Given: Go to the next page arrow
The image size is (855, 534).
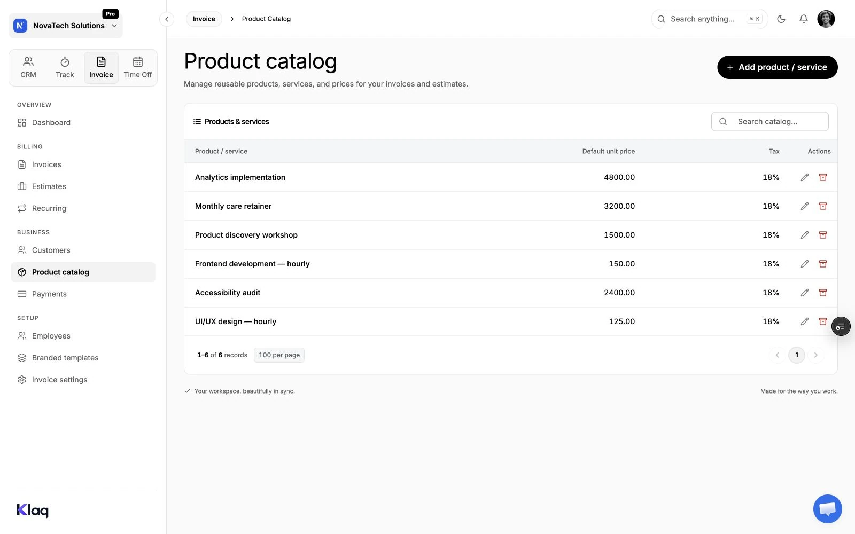Looking at the screenshot, I should point(816,355).
